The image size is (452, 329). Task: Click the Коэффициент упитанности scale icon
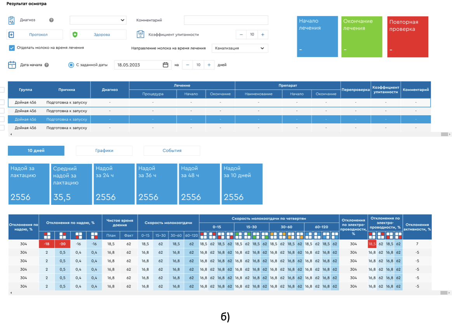[x=140, y=34]
